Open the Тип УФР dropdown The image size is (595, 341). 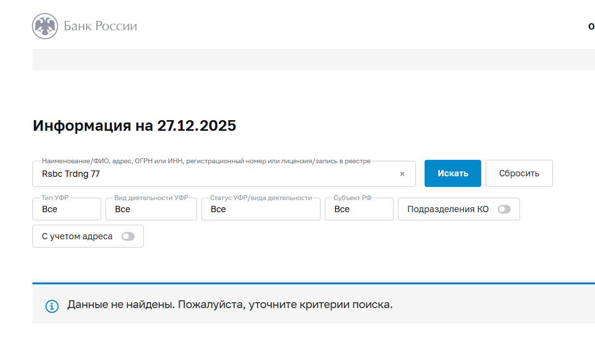tap(67, 209)
